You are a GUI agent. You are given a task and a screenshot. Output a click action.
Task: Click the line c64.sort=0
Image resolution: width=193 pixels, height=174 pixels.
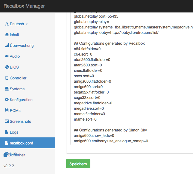83,54
